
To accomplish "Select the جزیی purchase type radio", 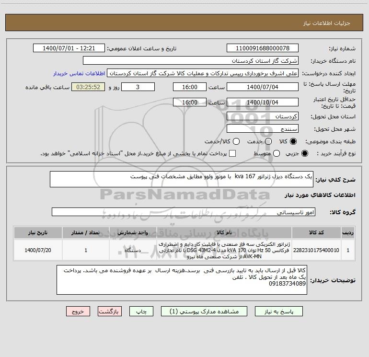I will coord(305,153).
